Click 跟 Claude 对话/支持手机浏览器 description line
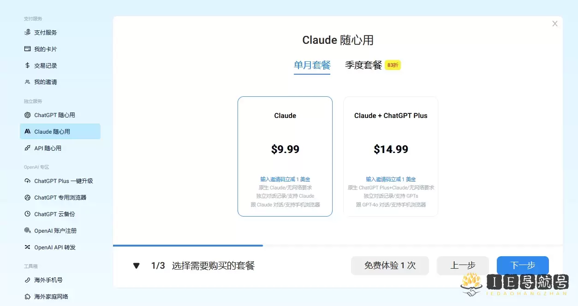The image size is (578, 306). pos(285,205)
